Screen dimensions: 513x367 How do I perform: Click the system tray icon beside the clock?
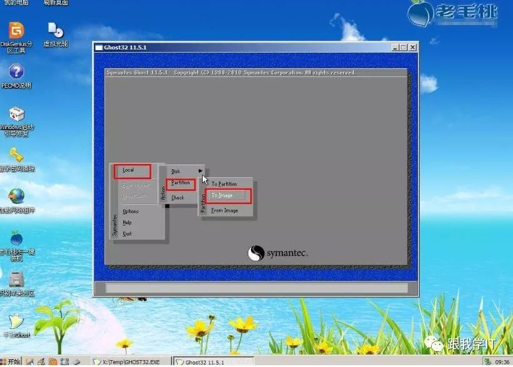click(488, 361)
